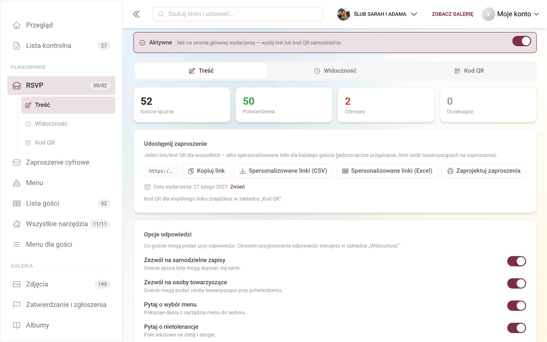This screenshot has width=547, height=342.
Task: Open the Zobacz galerię link
Action: point(452,14)
